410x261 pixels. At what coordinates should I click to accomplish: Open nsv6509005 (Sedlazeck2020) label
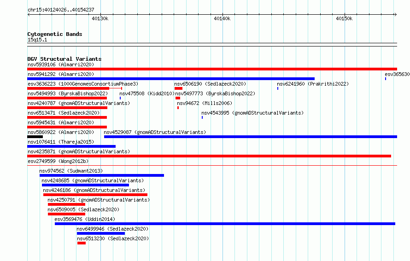coord(83,209)
